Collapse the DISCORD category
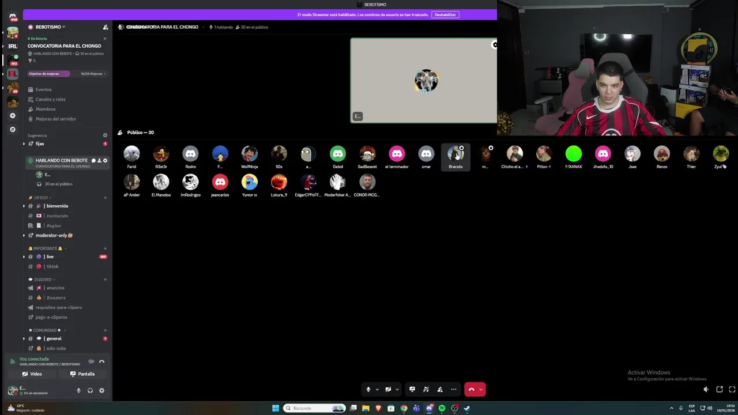738x415 pixels. click(x=43, y=280)
